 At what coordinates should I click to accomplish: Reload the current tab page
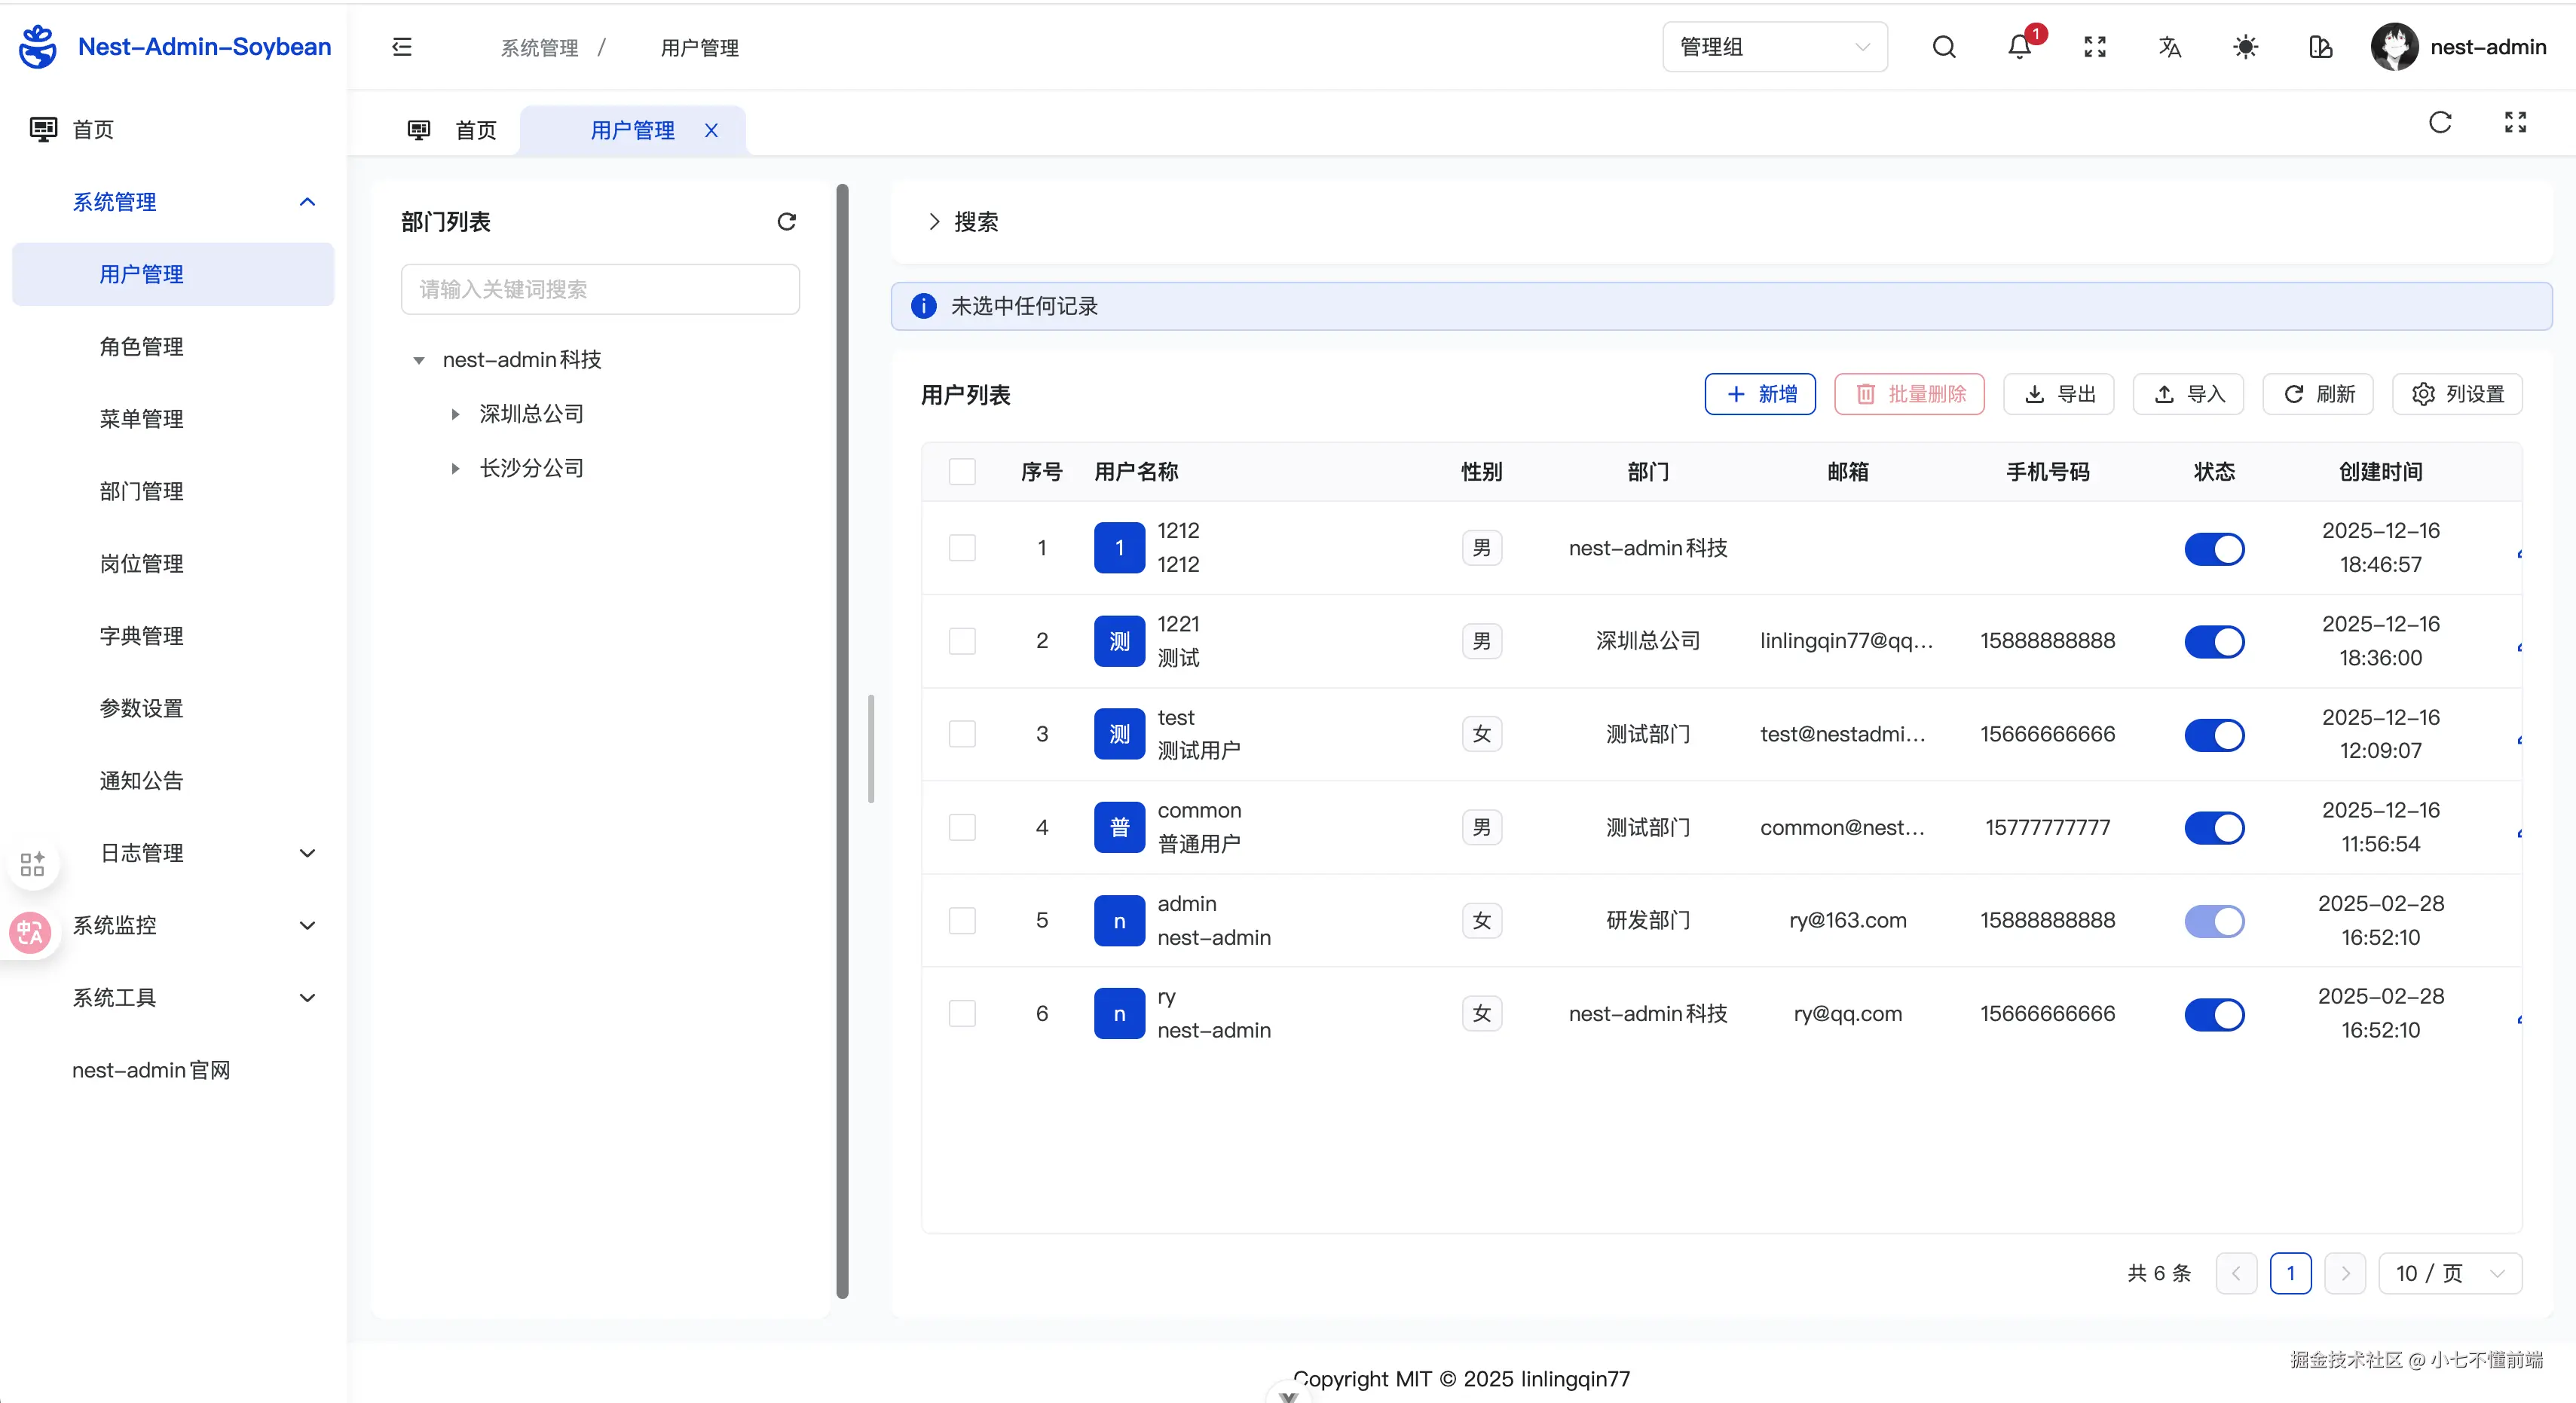(x=2440, y=122)
